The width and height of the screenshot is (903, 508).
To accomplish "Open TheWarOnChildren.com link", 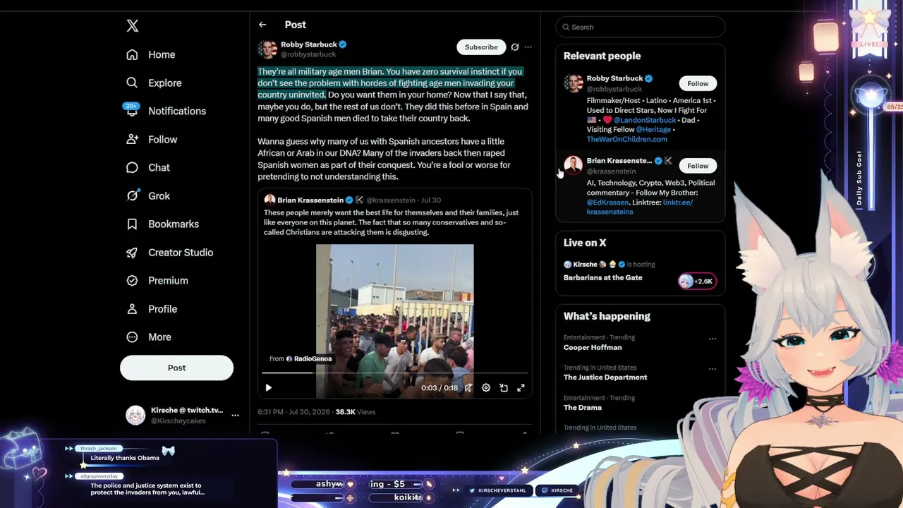I will (627, 139).
